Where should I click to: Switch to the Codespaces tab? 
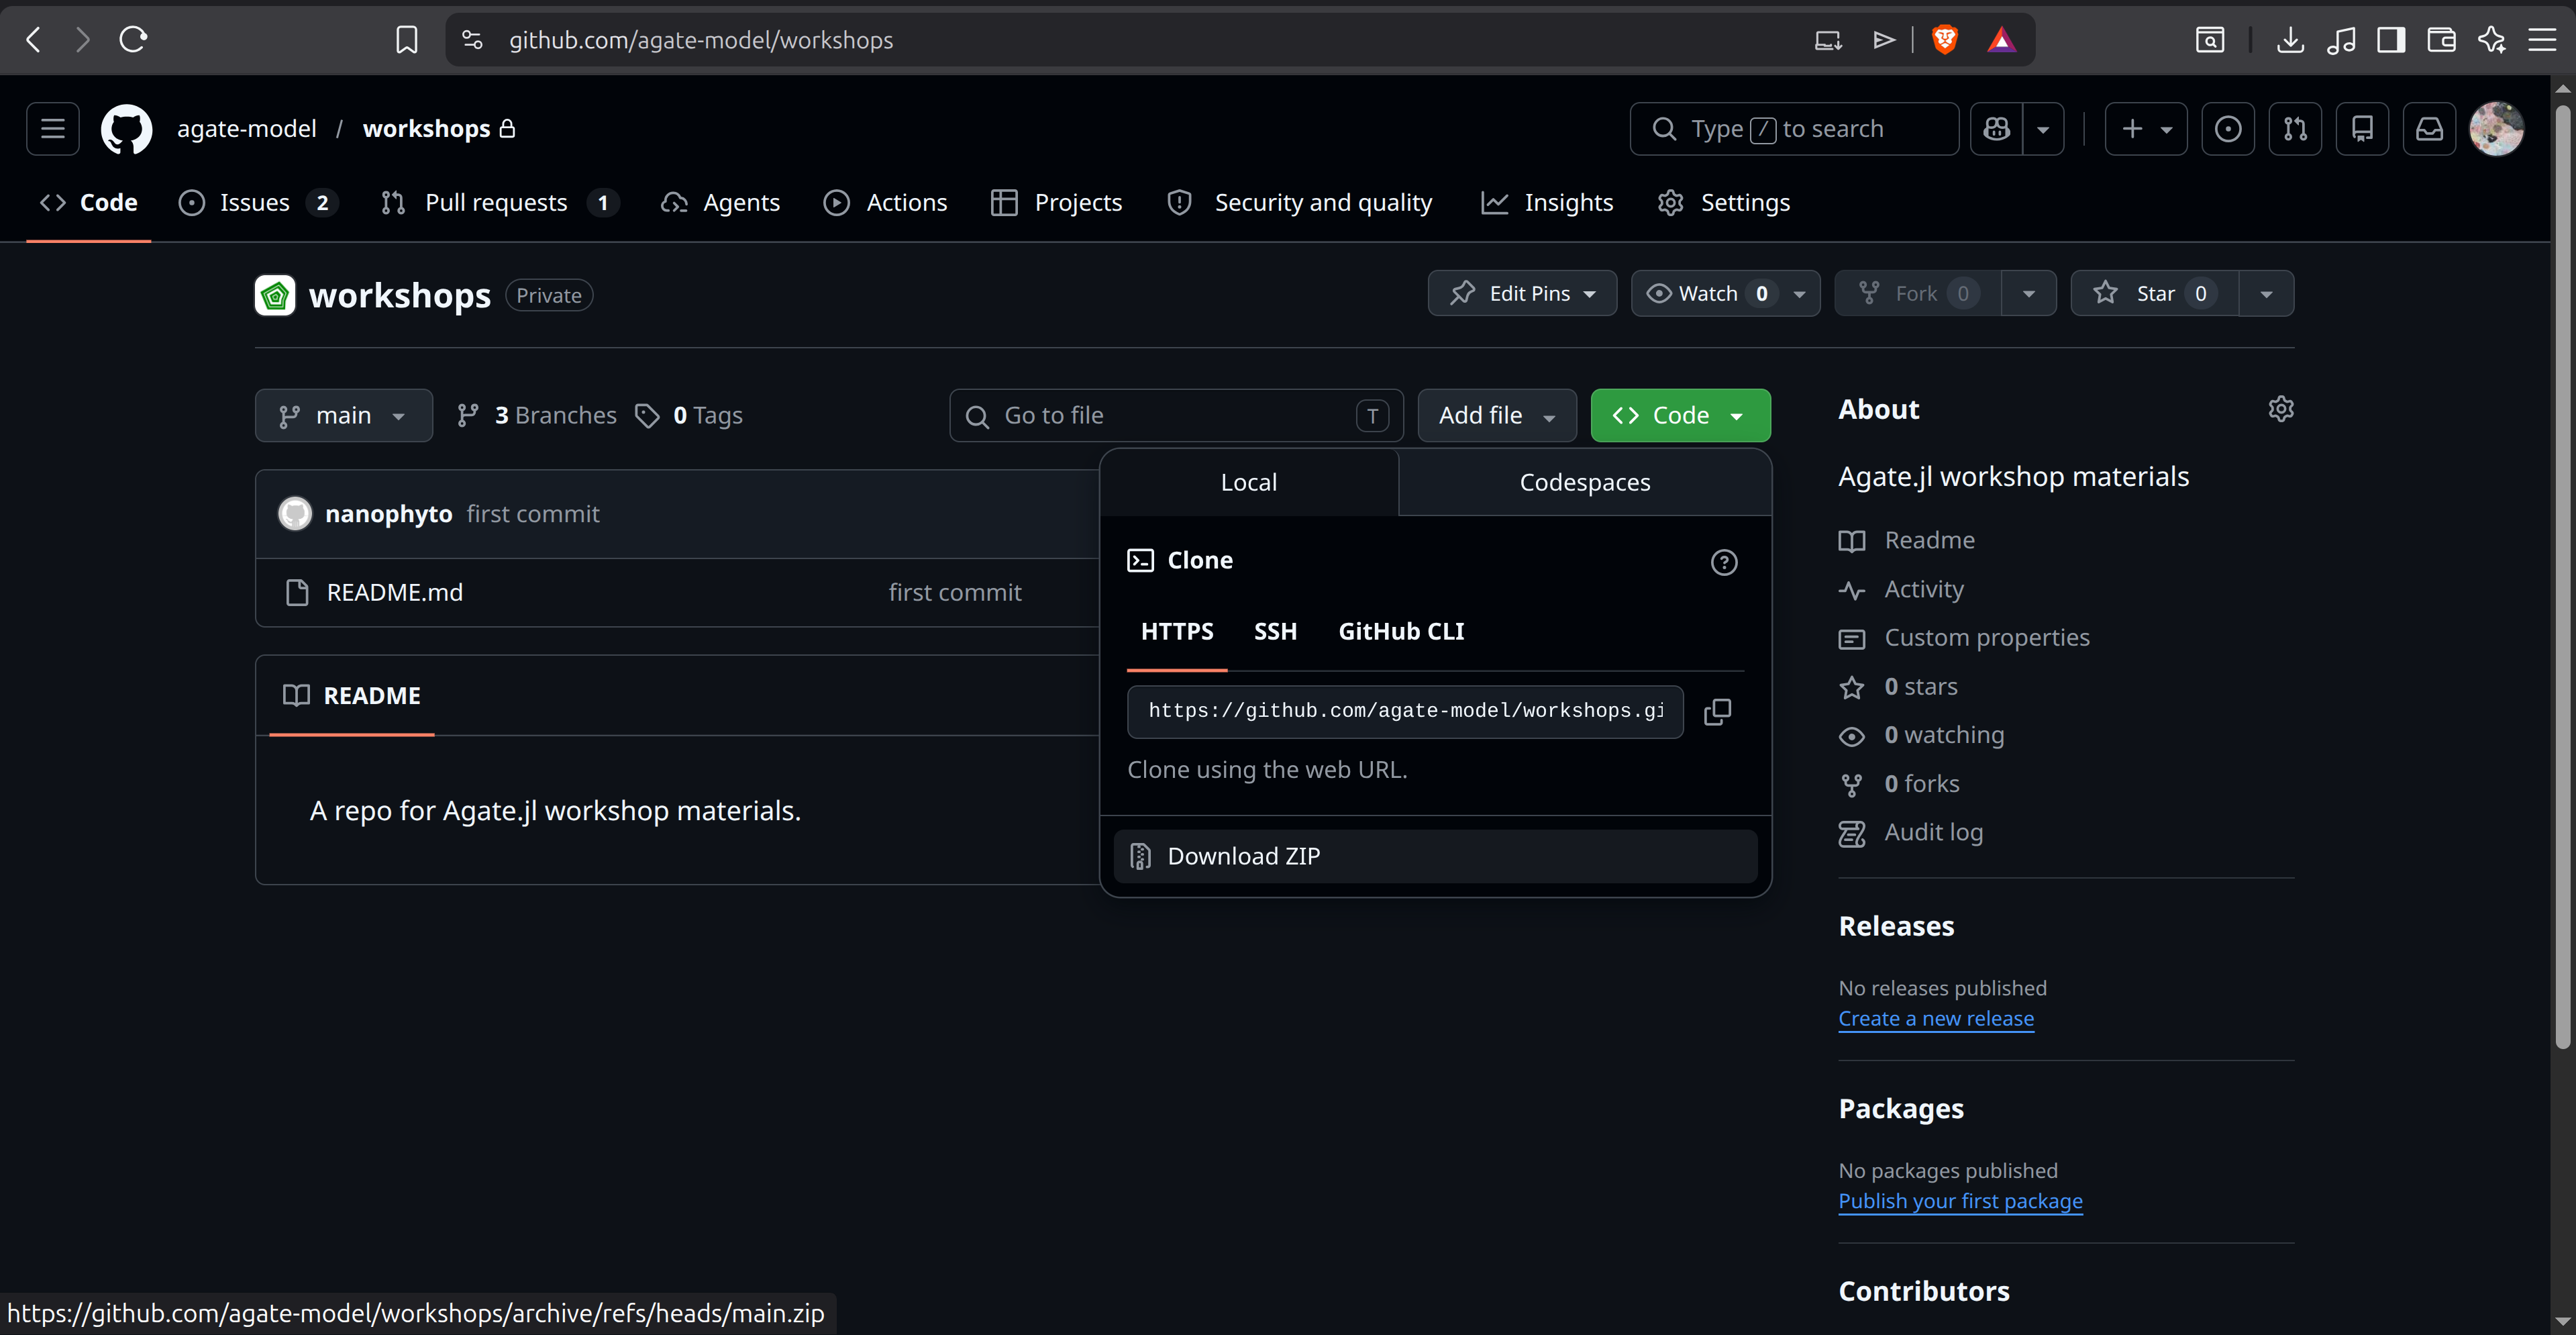1585,483
